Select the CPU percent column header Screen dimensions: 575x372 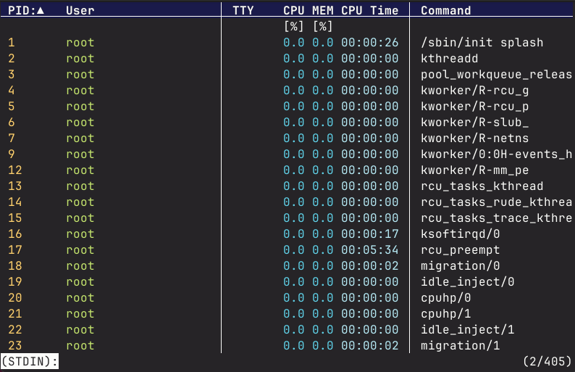[x=293, y=11]
